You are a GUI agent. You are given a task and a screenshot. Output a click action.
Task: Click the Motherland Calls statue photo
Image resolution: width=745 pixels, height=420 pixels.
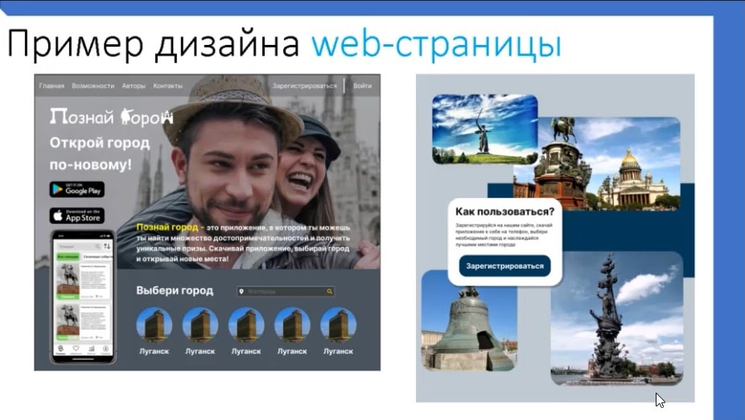(484, 129)
